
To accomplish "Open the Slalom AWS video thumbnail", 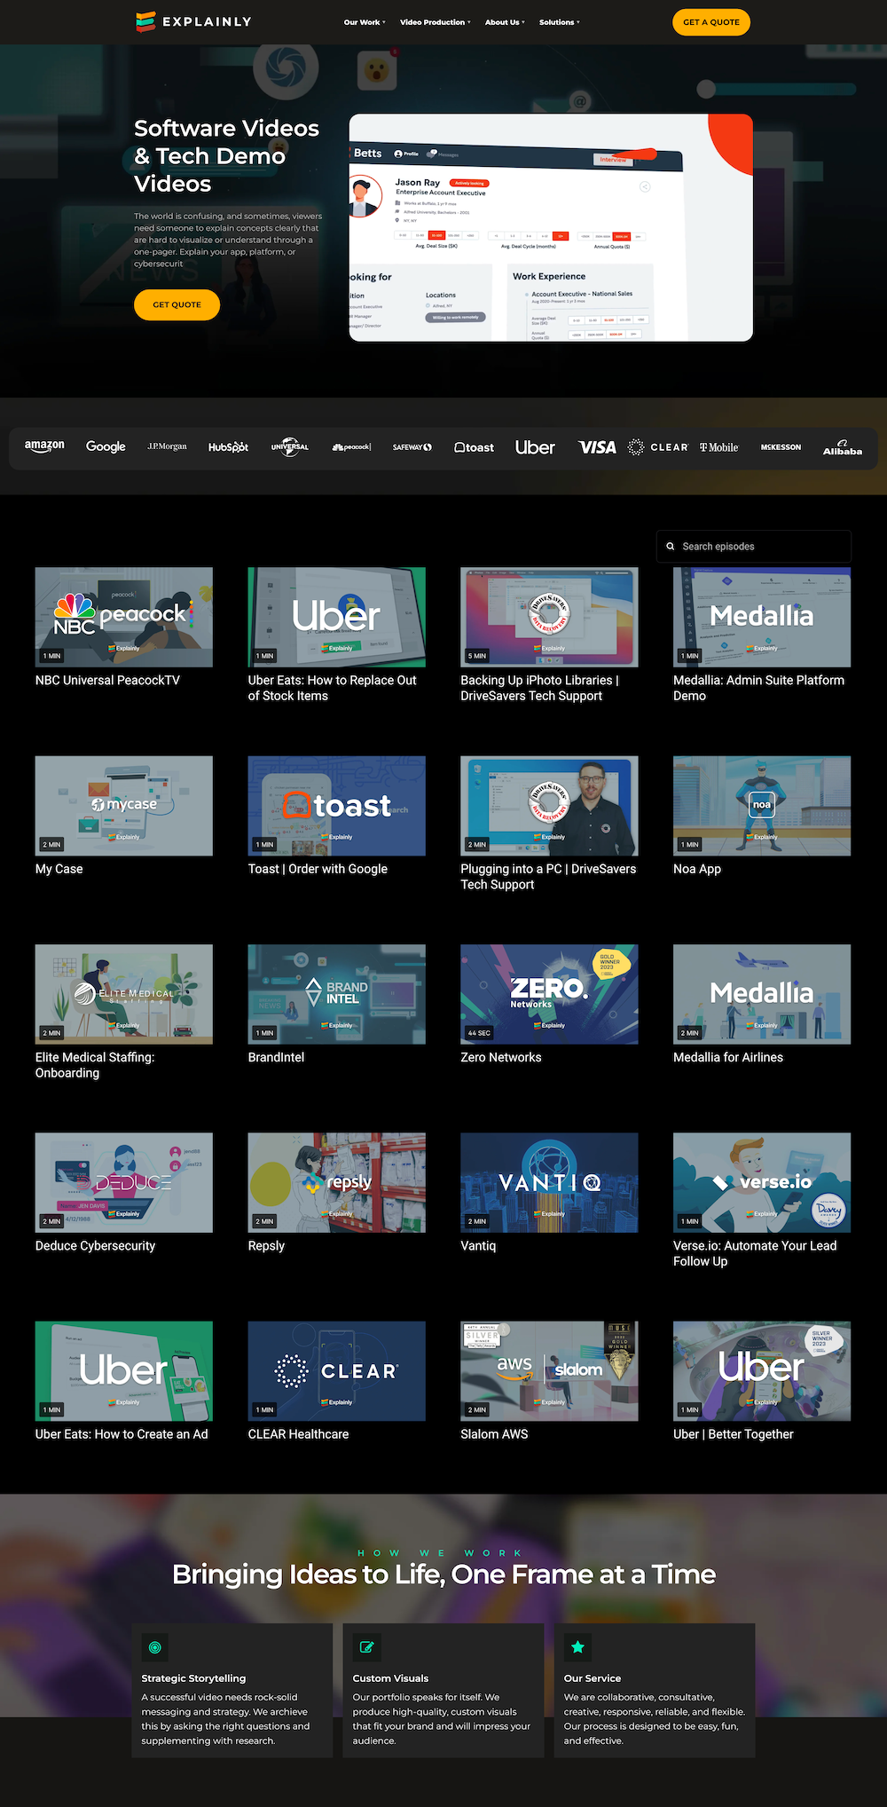I will (549, 1371).
